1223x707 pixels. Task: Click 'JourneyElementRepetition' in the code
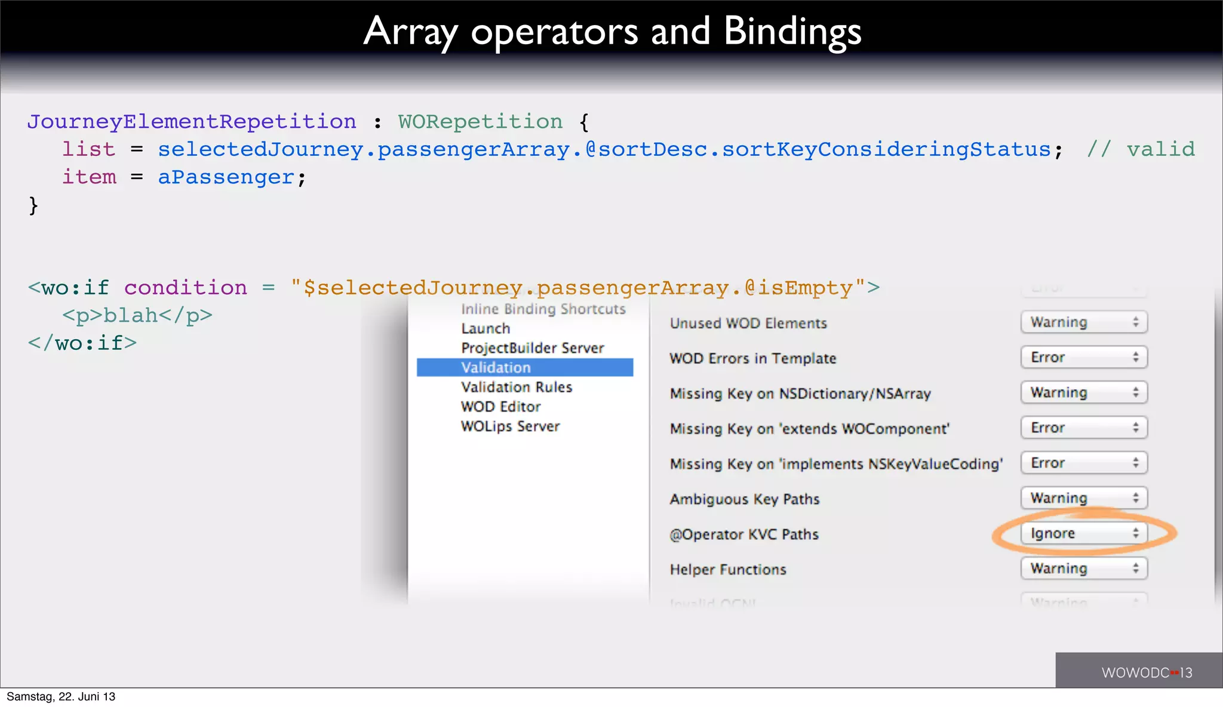click(192, 122)
